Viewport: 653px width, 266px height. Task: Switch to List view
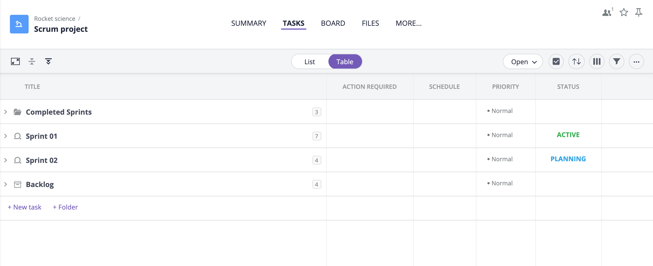coord(310,62)
